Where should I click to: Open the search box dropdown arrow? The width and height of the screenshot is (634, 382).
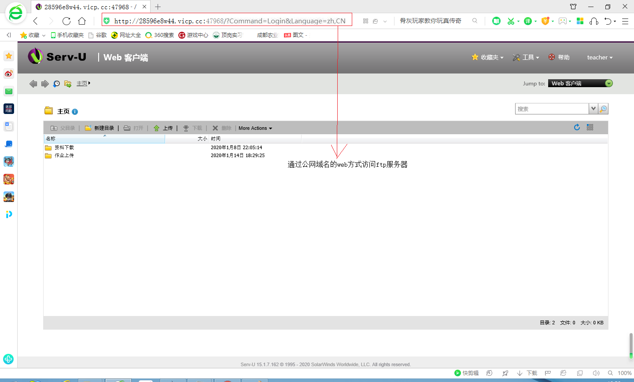click(593, 109)
